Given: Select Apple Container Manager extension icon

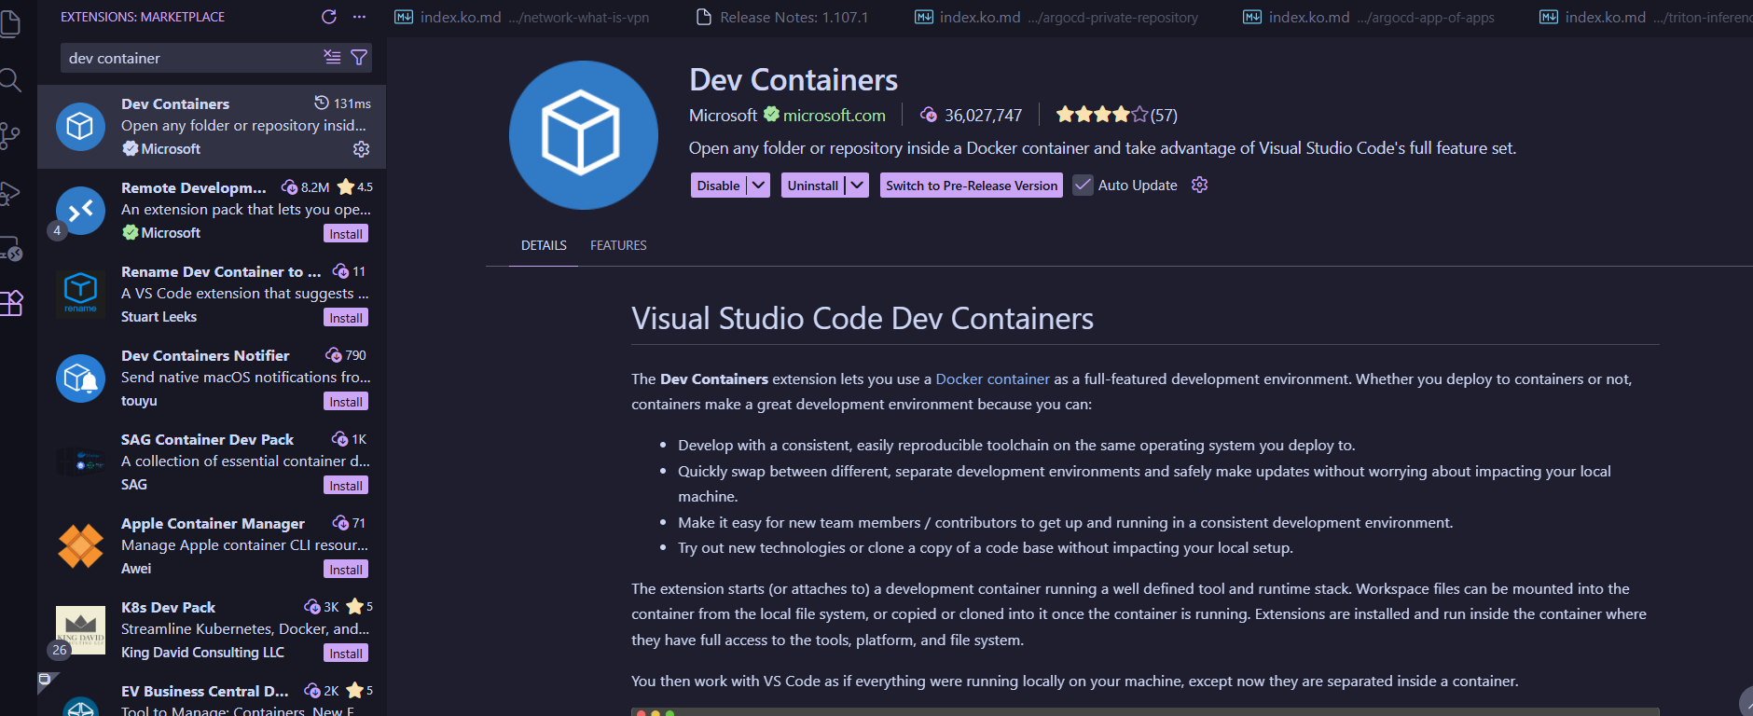Looking at the screenshot, I should click(x=80, y=545).
